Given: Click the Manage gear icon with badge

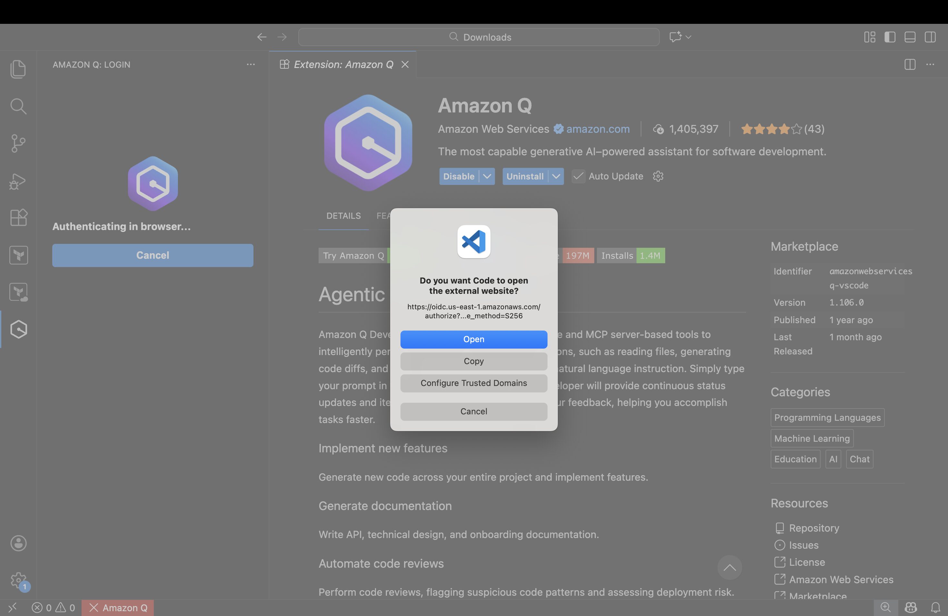Looking at the screenshot, I should 18,580.
